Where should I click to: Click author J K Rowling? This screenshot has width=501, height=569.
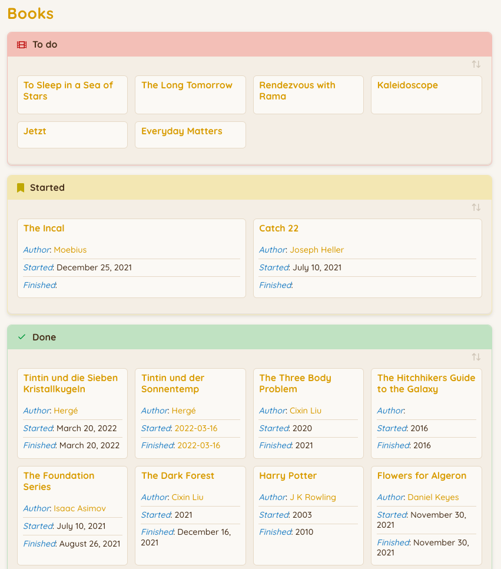[x=313, y=497]
